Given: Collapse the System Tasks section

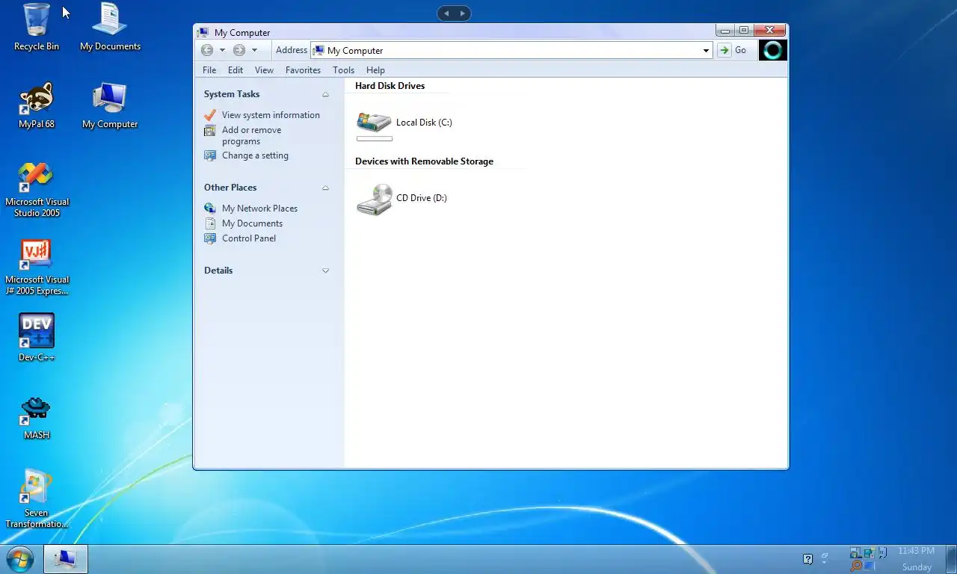Looking at the screenshot, I should click(325, 94).
